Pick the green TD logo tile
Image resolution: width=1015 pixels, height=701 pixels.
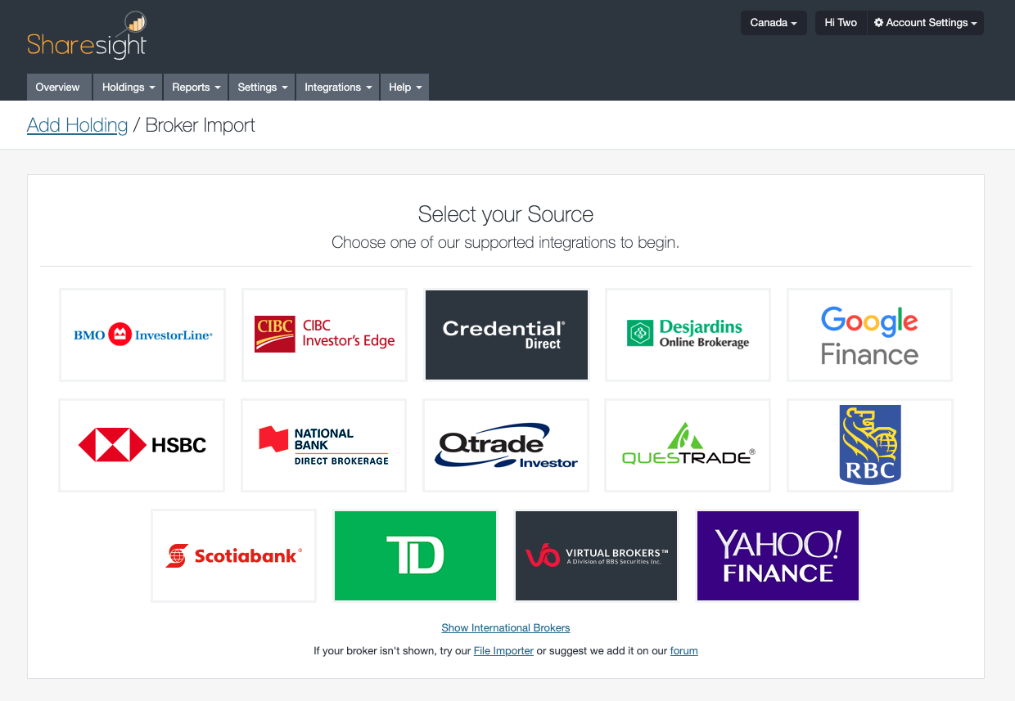pos(415,556)
